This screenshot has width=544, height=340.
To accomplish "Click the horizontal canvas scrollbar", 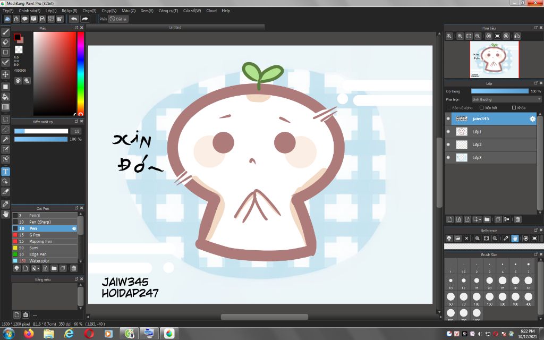I will (x=265, y=317).
